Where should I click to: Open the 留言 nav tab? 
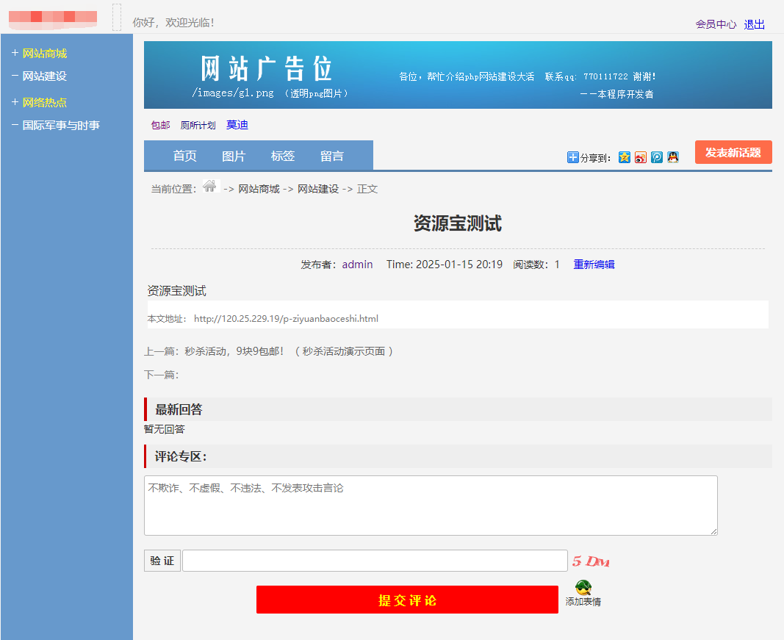point(332,156)
